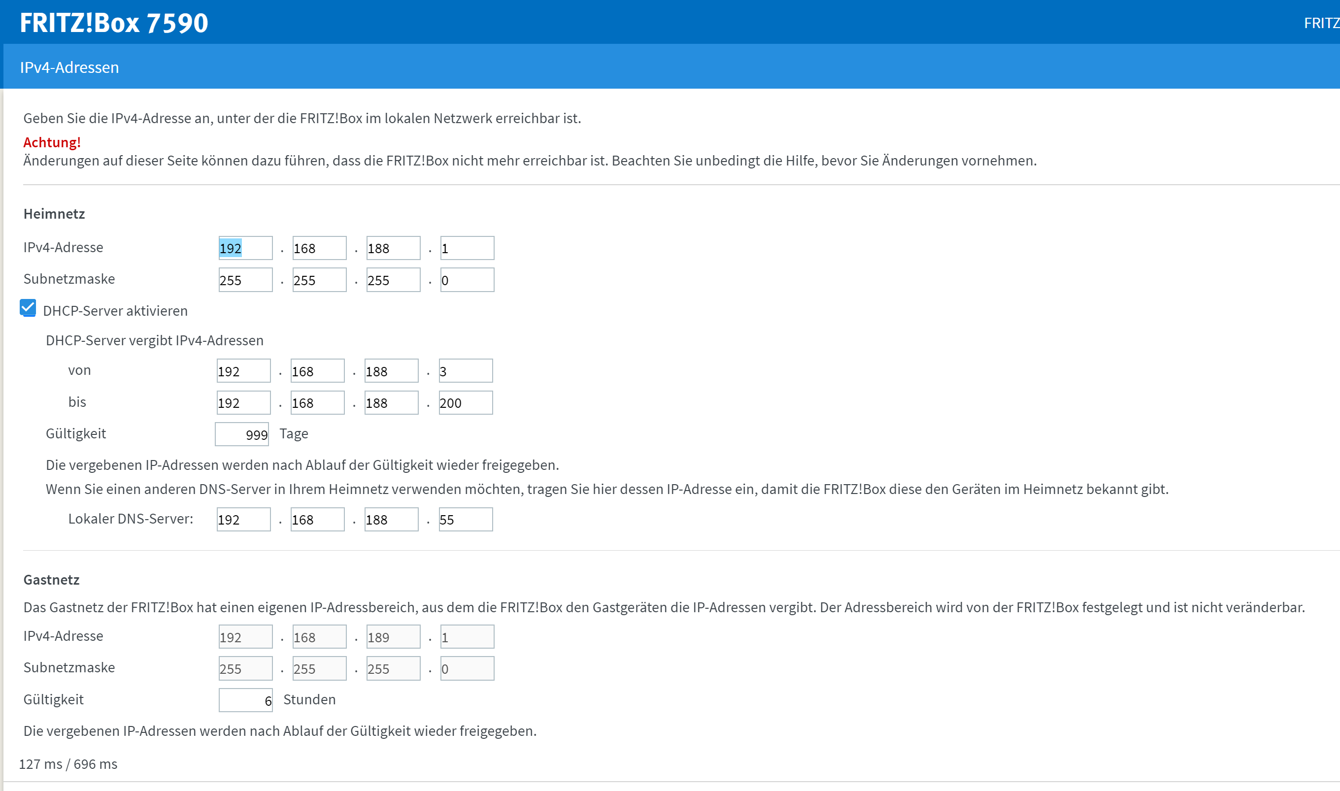Click Heimnetz IPv4-Adresse last octet field 1
This screenshot has height=791, width=1340.
tap(467, 248)
